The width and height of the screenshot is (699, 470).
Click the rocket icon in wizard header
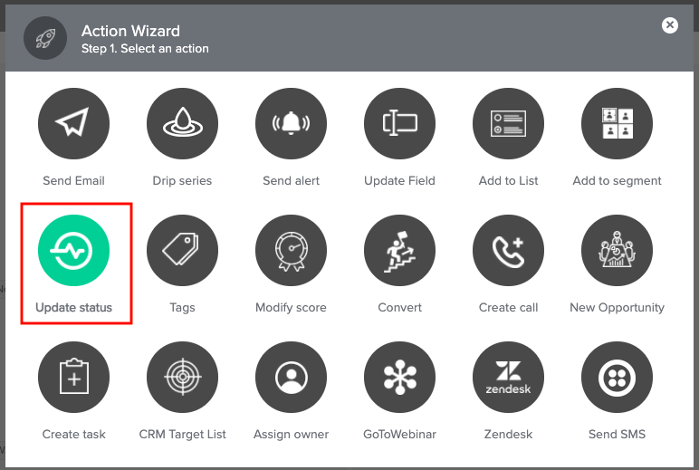pyautogui.click(x=45, y=38)
